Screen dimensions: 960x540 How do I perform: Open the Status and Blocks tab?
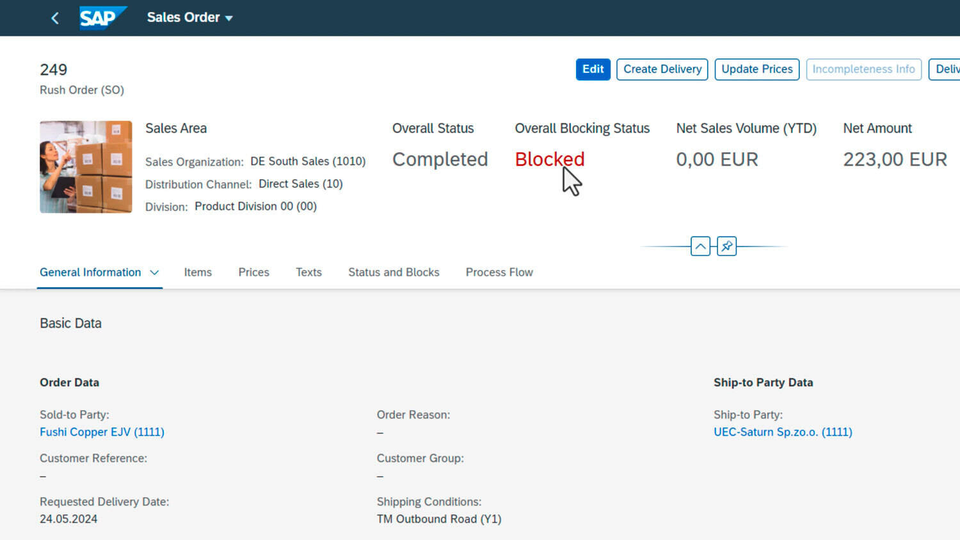pyautogui.click(x=394, y=273)
